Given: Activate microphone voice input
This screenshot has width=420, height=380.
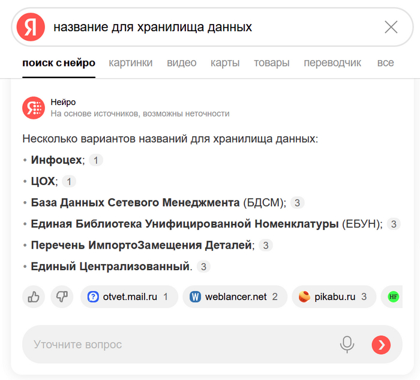Looking at the screenshot, I should pyautogui.click(x=347, y=344).
